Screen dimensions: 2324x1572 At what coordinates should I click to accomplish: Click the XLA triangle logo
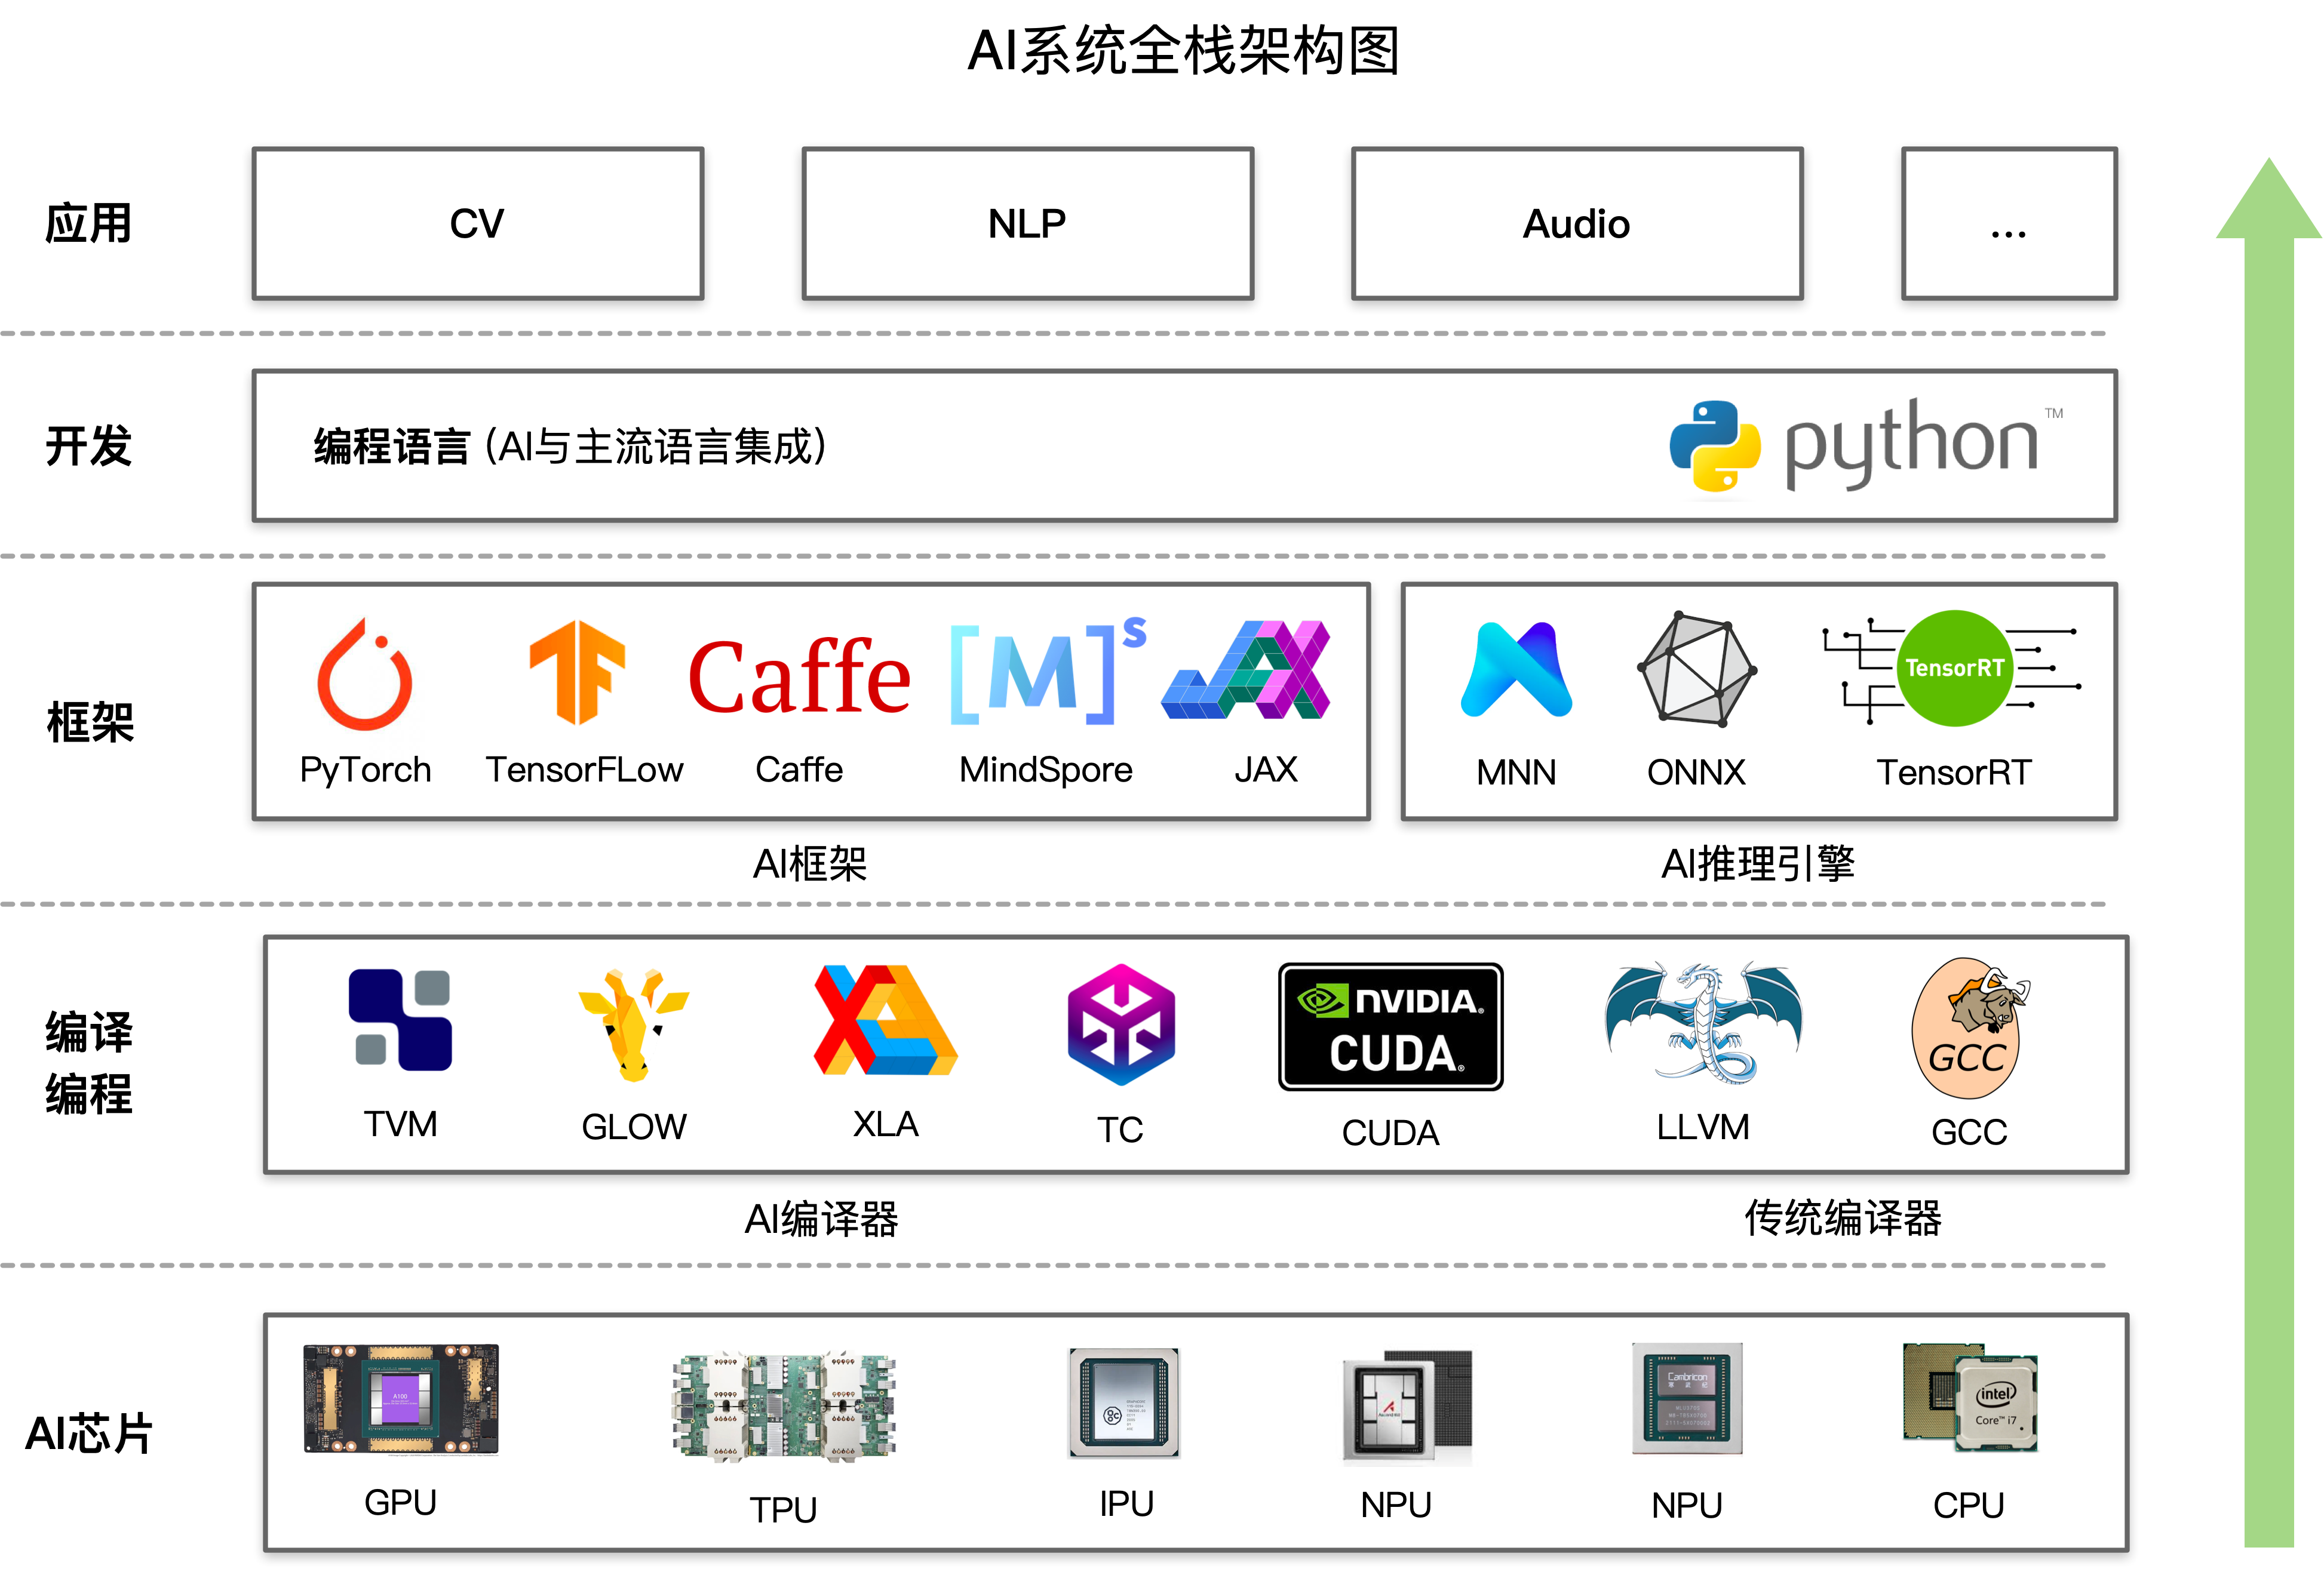coord(885,1020)
